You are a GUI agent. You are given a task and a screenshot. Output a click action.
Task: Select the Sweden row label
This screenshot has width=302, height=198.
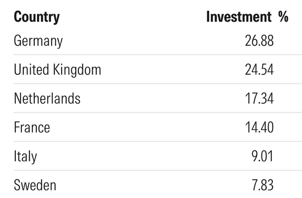coord(35,185)
